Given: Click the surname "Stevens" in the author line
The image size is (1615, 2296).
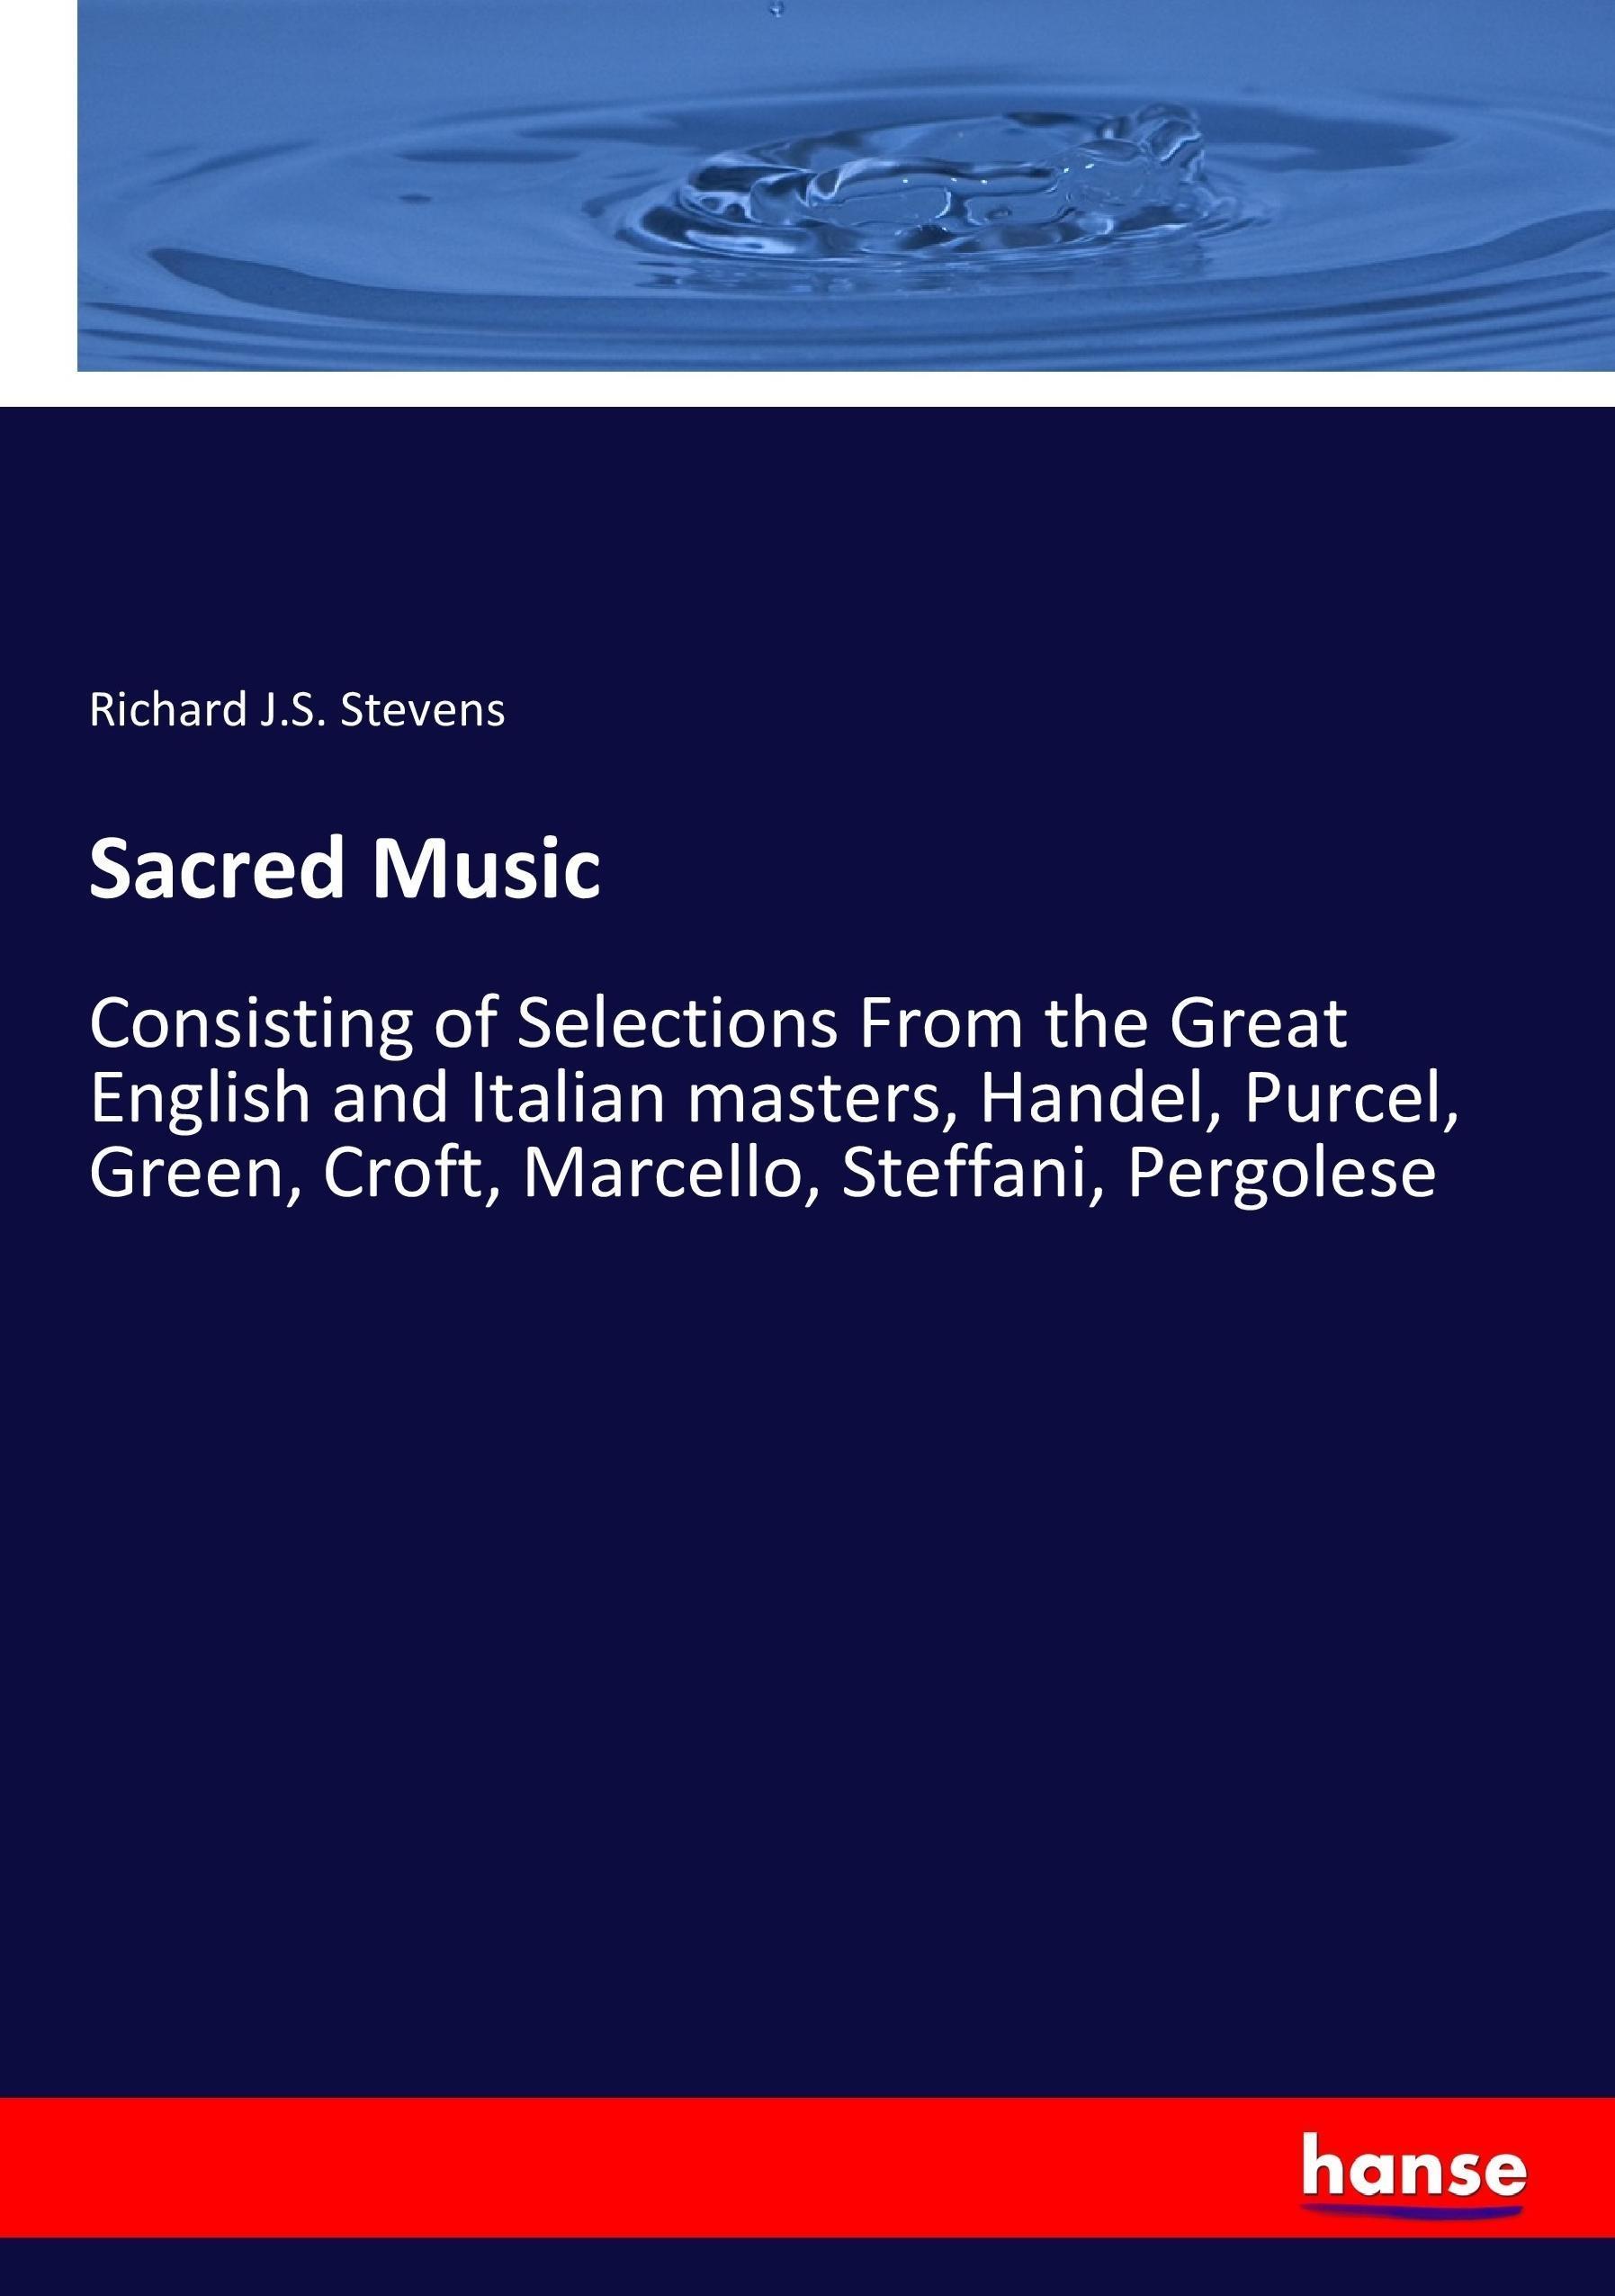Looking at the screenshot, I should click(423, 709).
